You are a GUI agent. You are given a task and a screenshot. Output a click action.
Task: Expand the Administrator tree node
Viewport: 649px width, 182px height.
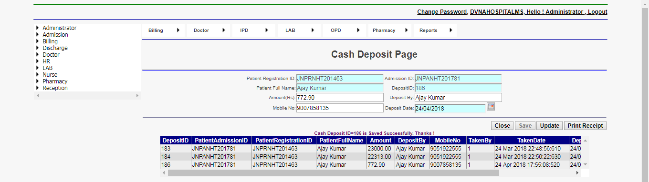click(x=38, y=28)
